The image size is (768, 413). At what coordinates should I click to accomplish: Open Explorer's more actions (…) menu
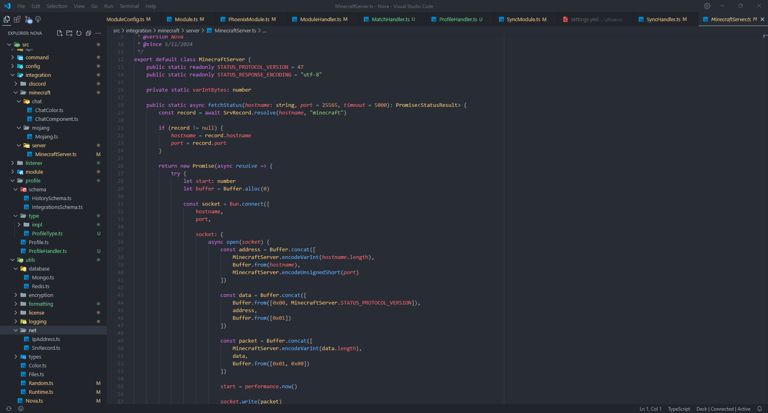coord(98,33)
